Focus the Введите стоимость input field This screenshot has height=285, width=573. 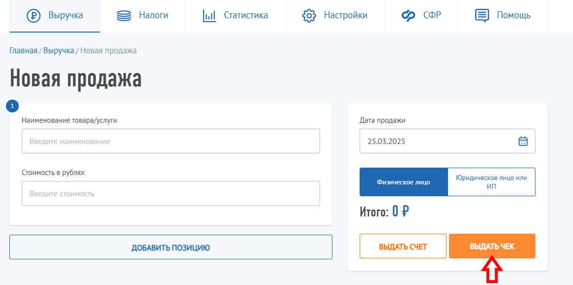pos(170,193)
